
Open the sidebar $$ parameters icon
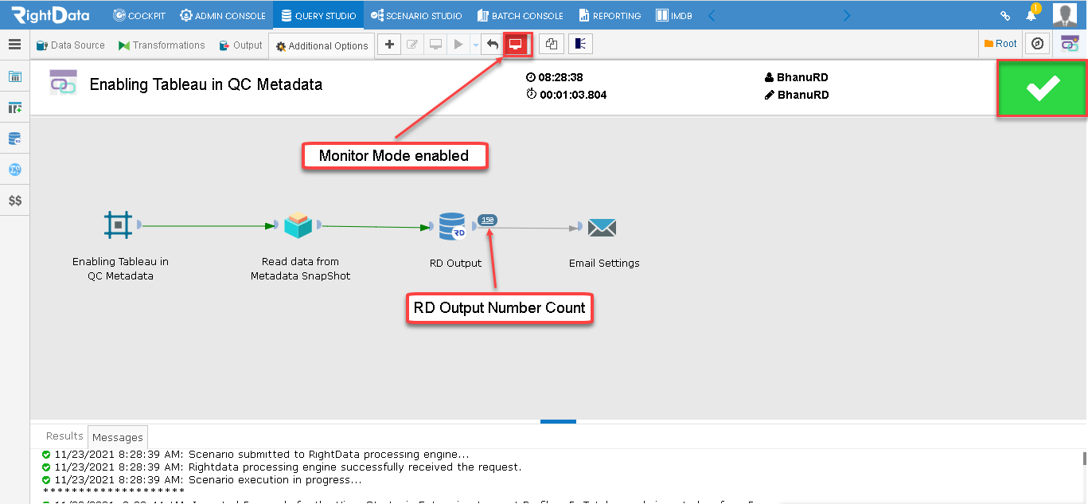(15, 201)
